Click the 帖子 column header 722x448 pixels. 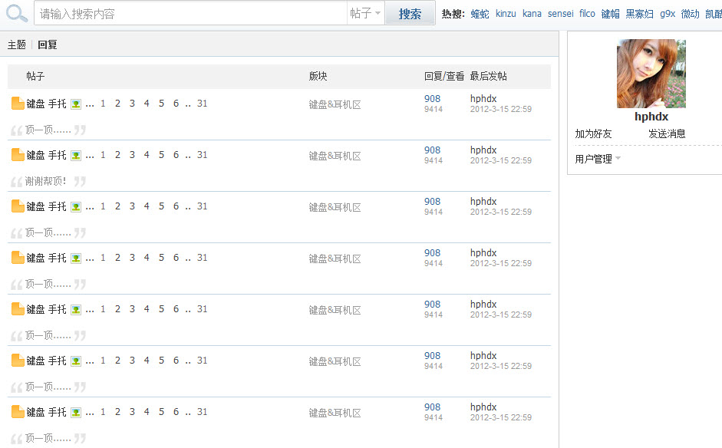coord(35,76)
